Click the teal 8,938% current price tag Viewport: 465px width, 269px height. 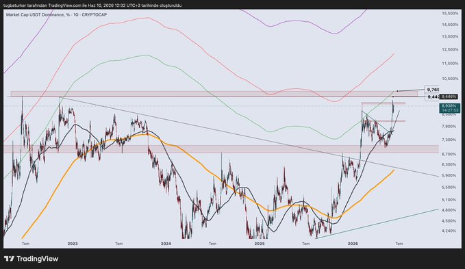[449, 106]
